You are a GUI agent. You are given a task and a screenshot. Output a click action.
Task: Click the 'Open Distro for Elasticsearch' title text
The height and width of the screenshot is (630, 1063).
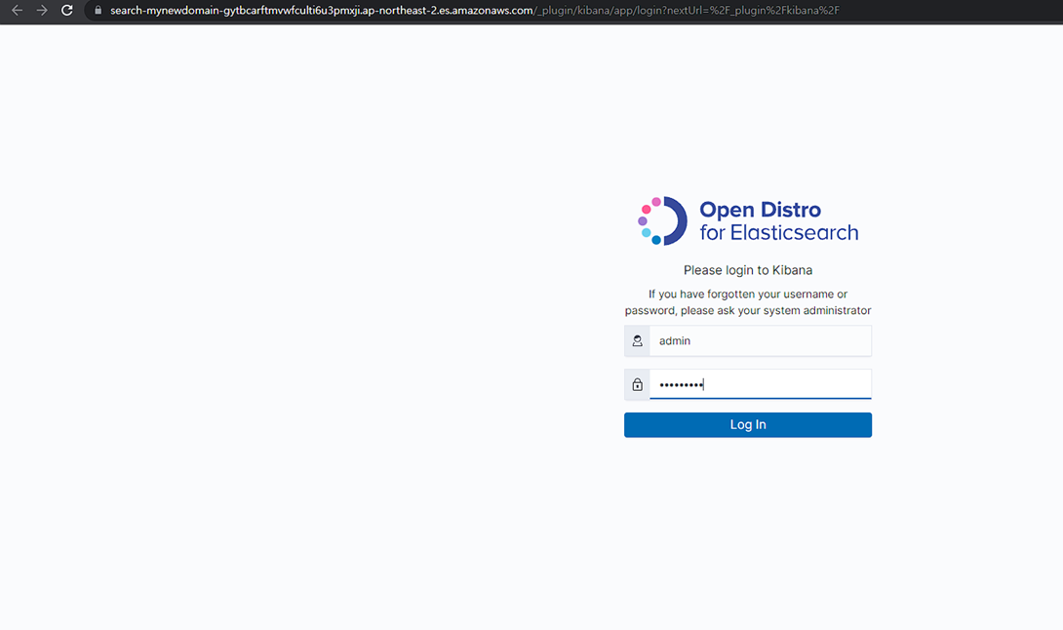click(779, 220)
